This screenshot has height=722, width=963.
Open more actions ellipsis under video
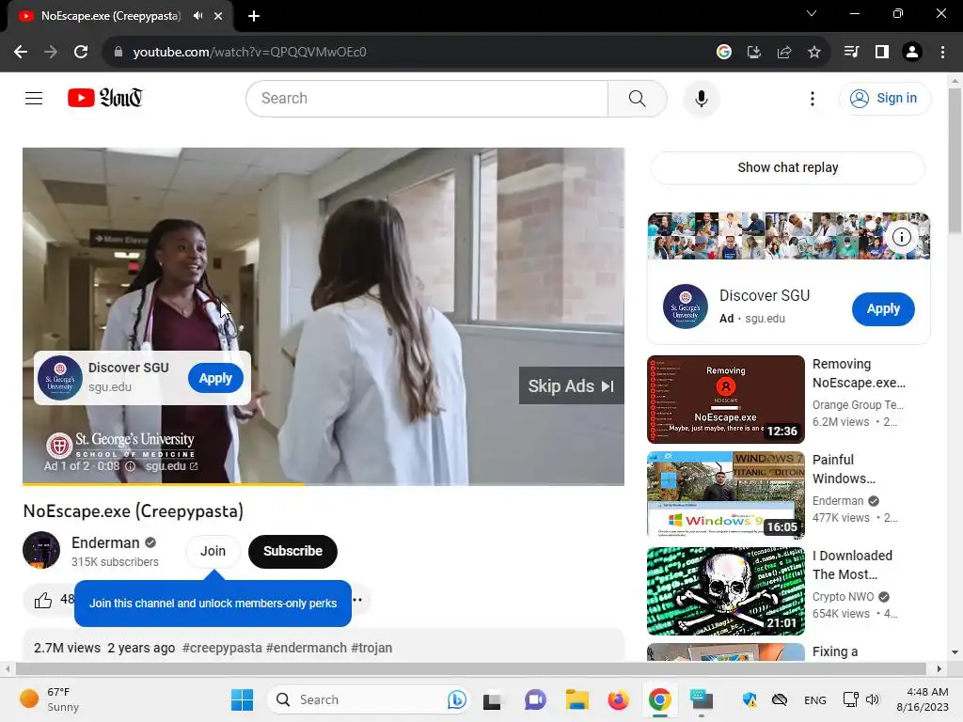[357, 600]
